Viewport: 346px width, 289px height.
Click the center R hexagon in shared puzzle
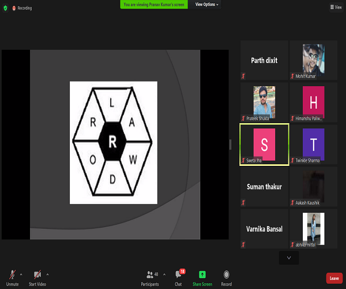point(112,142)
